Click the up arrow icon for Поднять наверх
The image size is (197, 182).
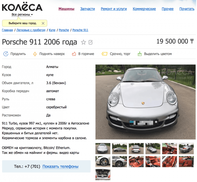pyautogui.click(x=35, y=54)
